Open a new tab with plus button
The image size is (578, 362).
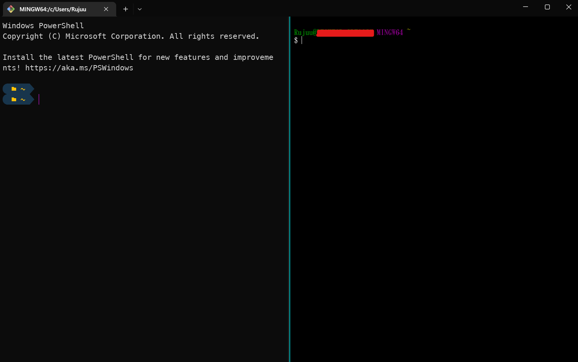click(126, 9)
